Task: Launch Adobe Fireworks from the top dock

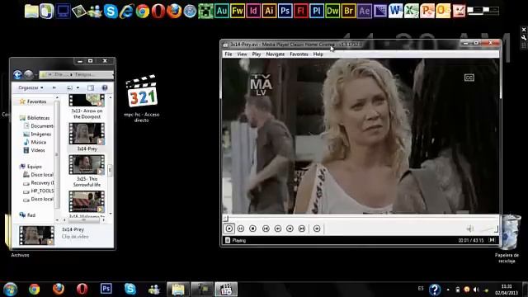Action: point(238,11)
